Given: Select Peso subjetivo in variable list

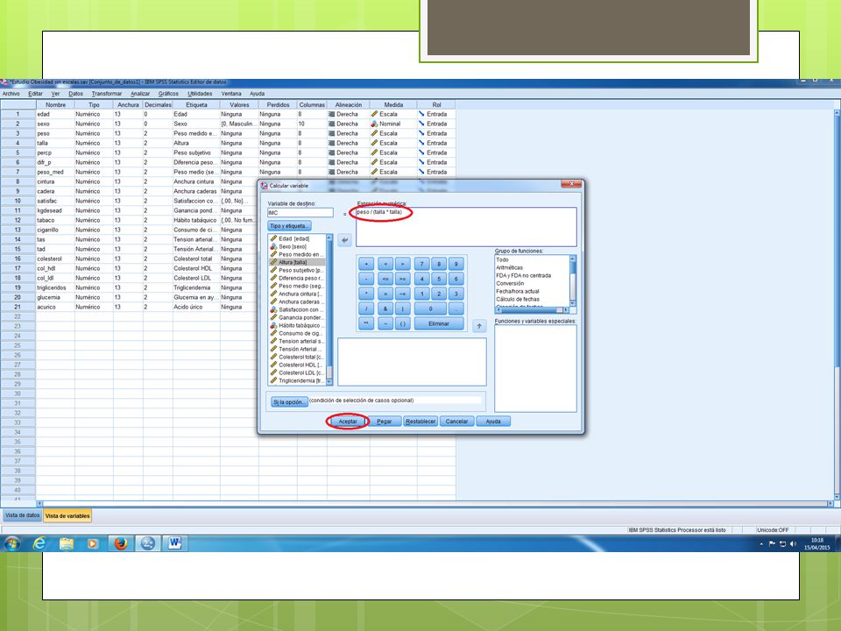Looking at the screenshot, I should pos(297,271).
